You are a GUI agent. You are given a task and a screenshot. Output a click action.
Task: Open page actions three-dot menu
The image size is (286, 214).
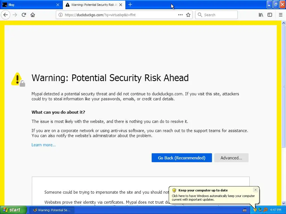pyautogui.click(x=180, y=15)
